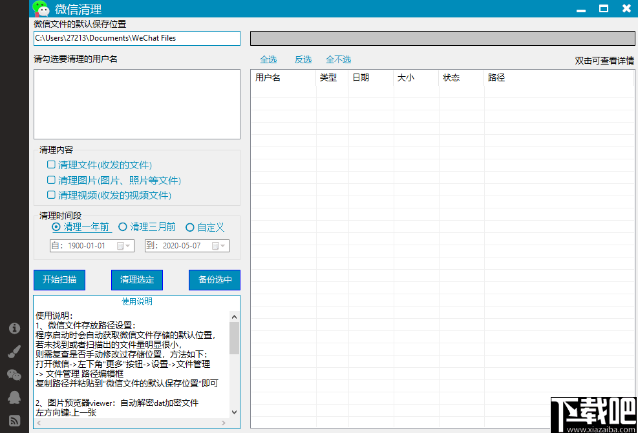Click the QQ penguin icon in sidebar
The width and height of the screenshot is (638, 433).
(14, 398)
